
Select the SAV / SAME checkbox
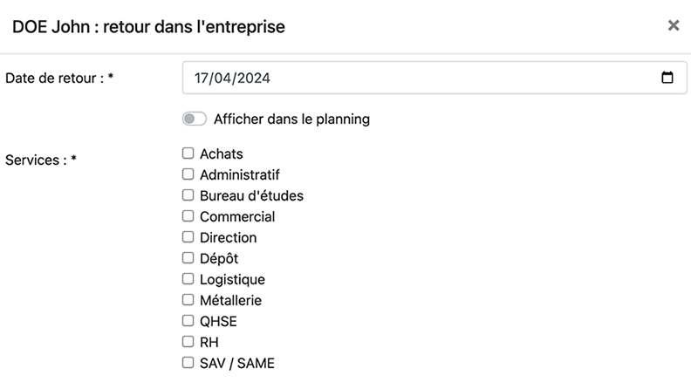[x=188, y=363]
